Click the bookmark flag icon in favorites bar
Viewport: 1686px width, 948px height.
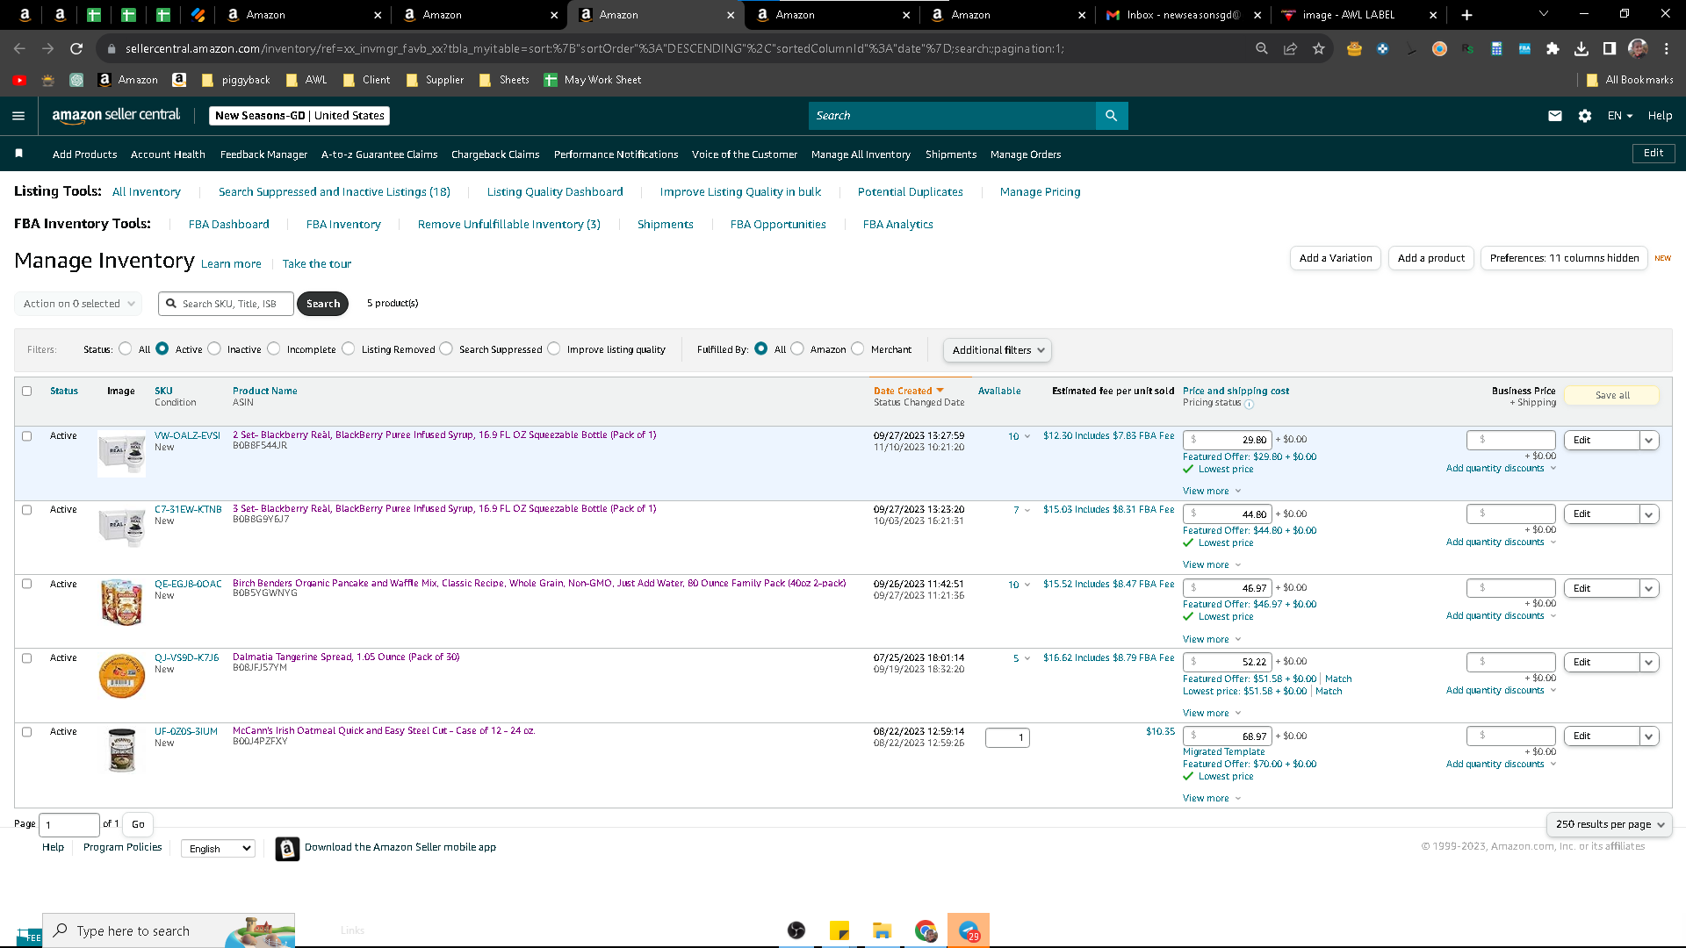point(18,154)
